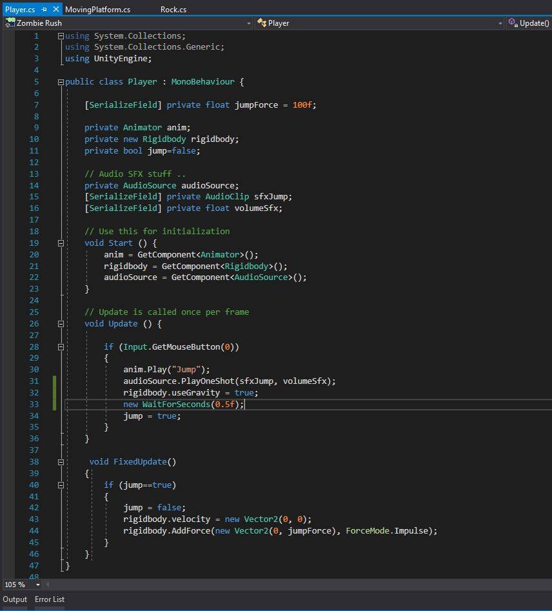Click line number 21 in the gutter
The height and width of the screenshot is (611, 552).
[34, 266]
